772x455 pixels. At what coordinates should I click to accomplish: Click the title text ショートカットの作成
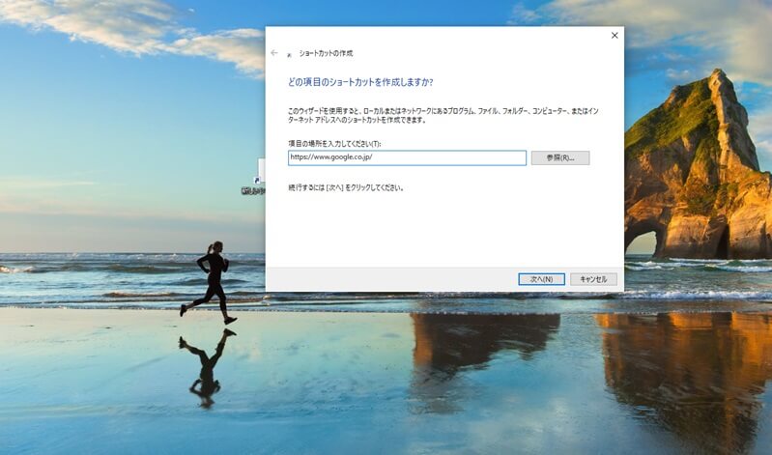[326, 53]
